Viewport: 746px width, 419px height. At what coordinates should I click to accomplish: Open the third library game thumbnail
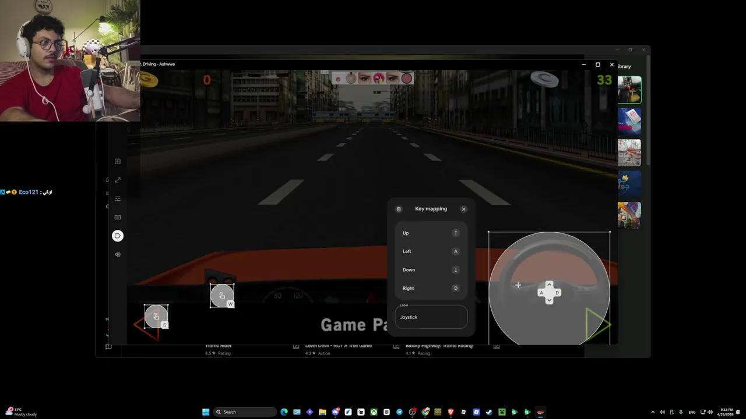pyautogui.click(x=629, y=153)
